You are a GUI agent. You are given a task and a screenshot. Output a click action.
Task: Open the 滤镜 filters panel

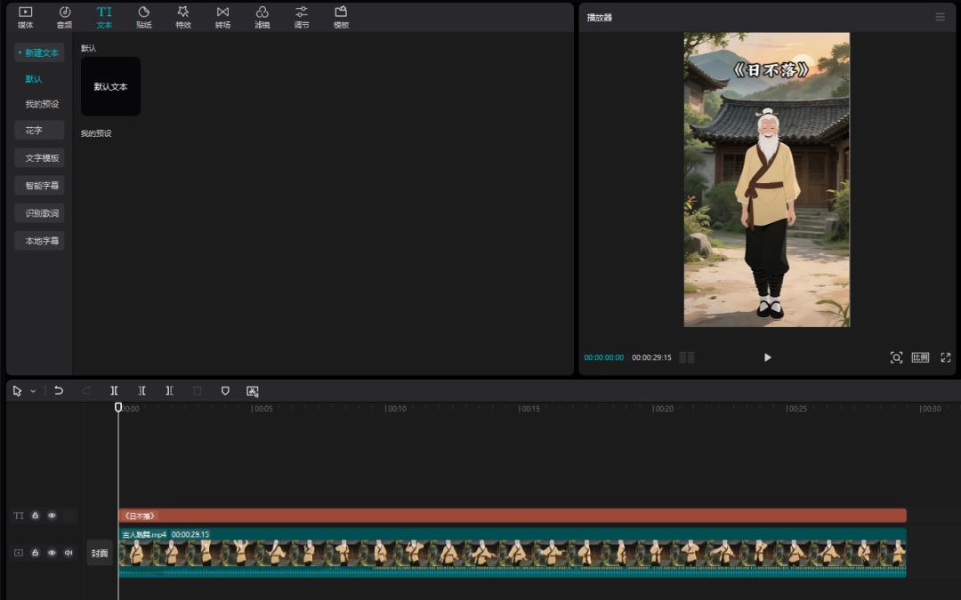(x=262, y=17)
